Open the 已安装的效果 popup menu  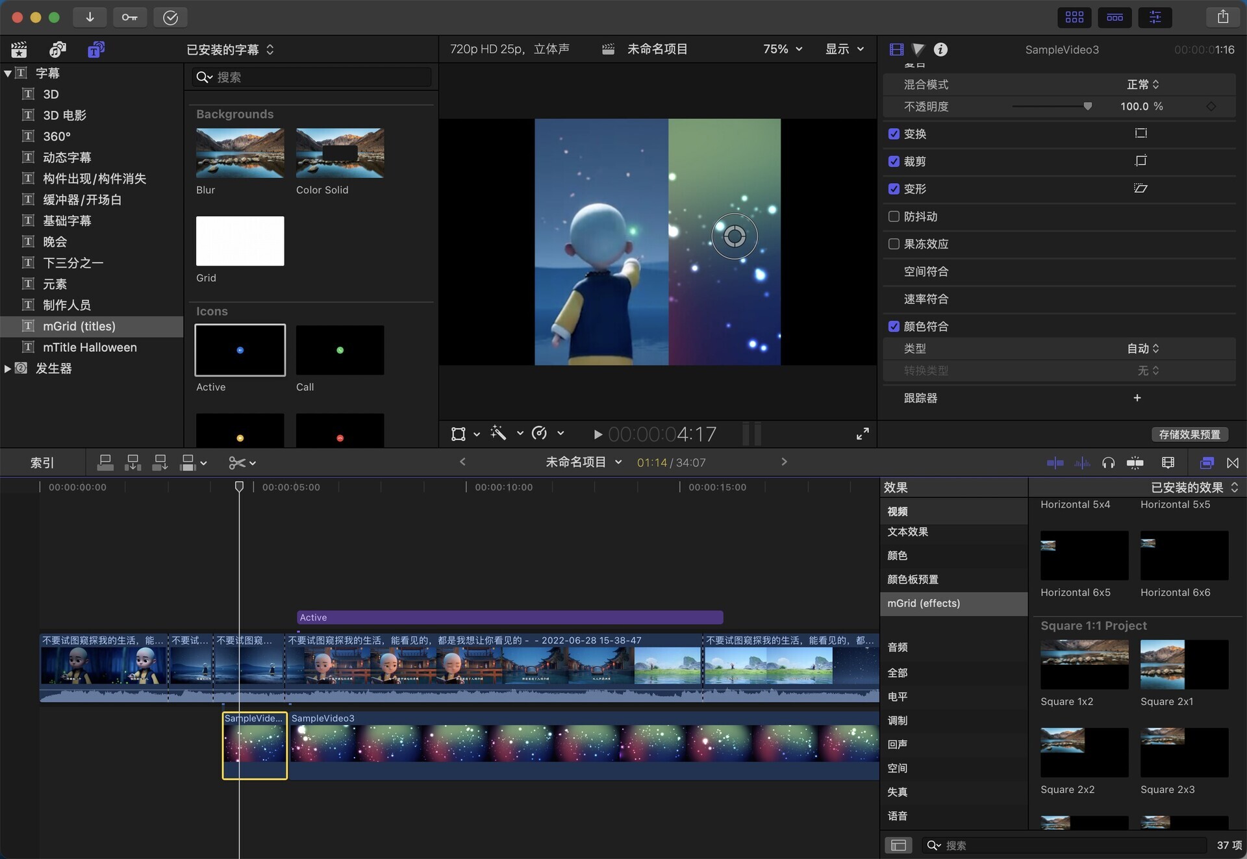(1194, 487)
